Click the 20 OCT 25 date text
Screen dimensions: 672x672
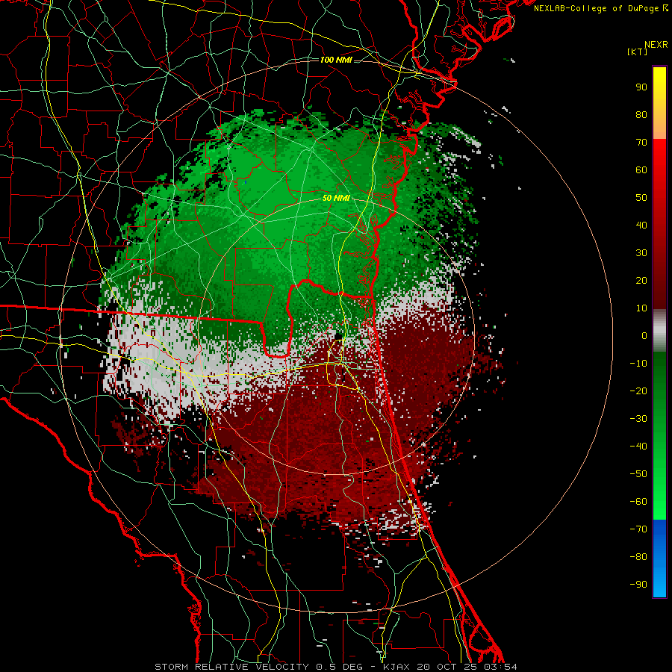point(447,667)
